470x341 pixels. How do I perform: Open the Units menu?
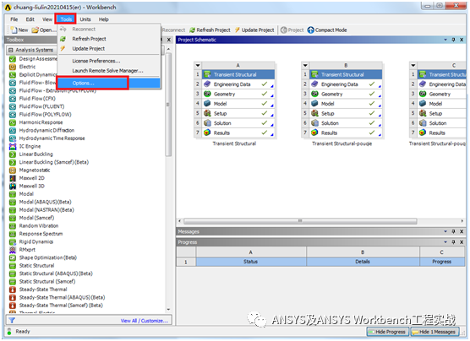point(85,19)
